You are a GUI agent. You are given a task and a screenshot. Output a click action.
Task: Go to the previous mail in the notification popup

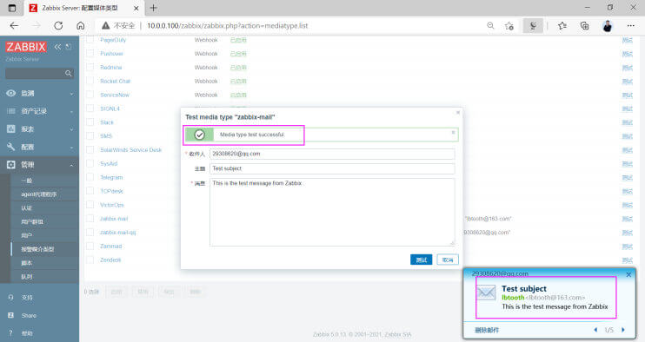pos(595,330)
